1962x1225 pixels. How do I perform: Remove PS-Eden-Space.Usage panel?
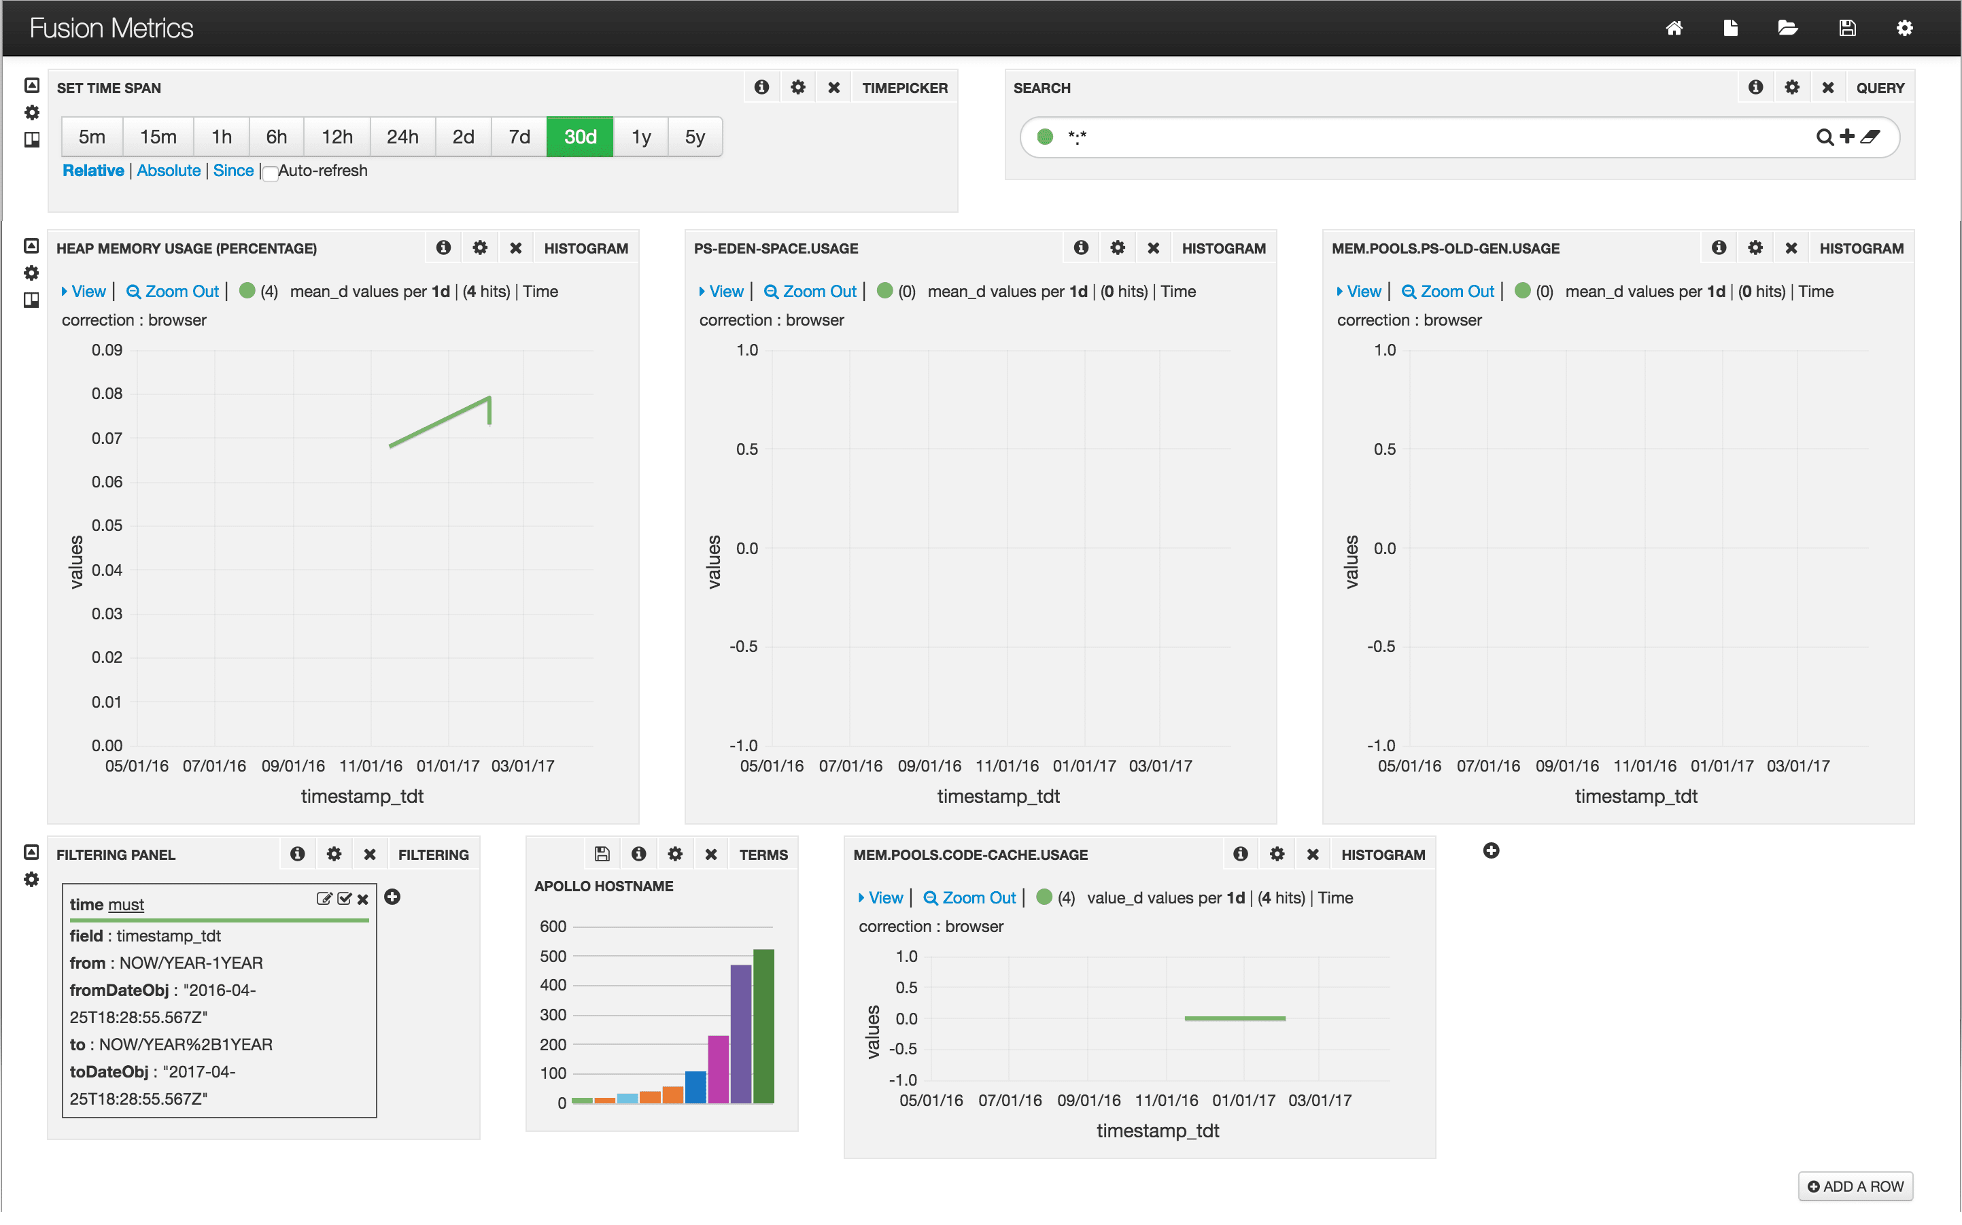[1153, 248]
